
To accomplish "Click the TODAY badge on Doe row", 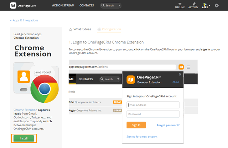I will point(117,102).
